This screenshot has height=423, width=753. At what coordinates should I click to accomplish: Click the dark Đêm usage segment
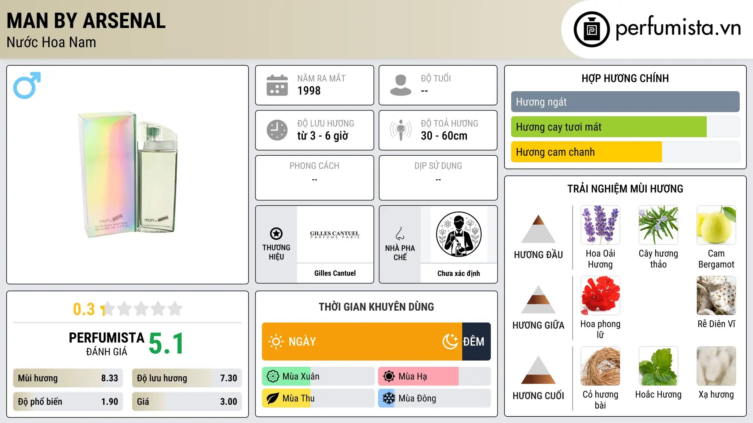click(476, 341)
